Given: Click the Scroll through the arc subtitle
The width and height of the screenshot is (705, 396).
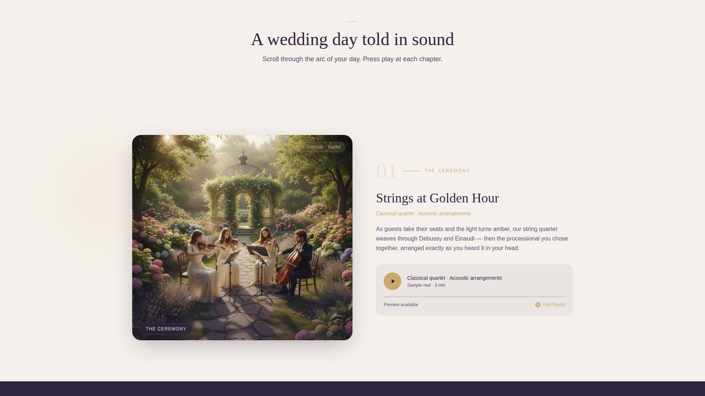Looking at the screenshot, I should (x=352, y=59).
